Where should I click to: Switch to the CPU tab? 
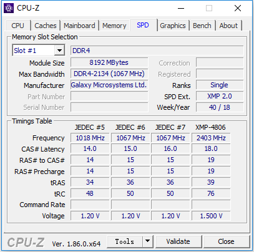pos(18,26)
